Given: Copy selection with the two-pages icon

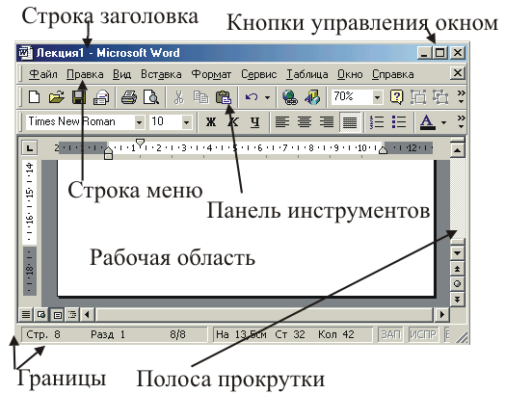Looking at the screenshot, I should coord(201,97).
